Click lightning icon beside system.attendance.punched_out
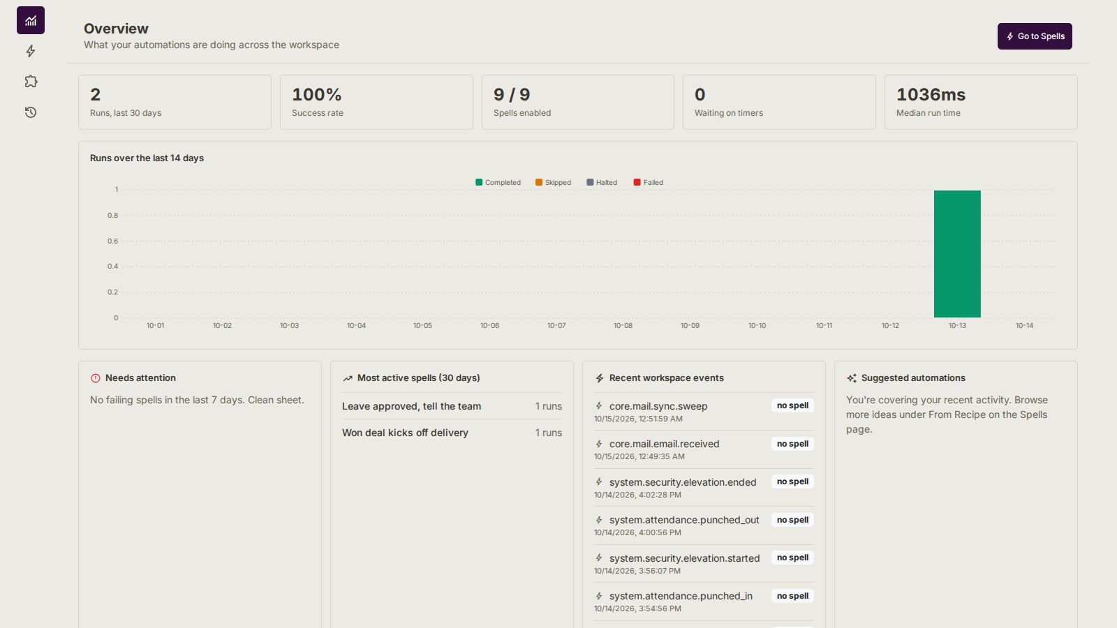 click(x=599, y=520)
